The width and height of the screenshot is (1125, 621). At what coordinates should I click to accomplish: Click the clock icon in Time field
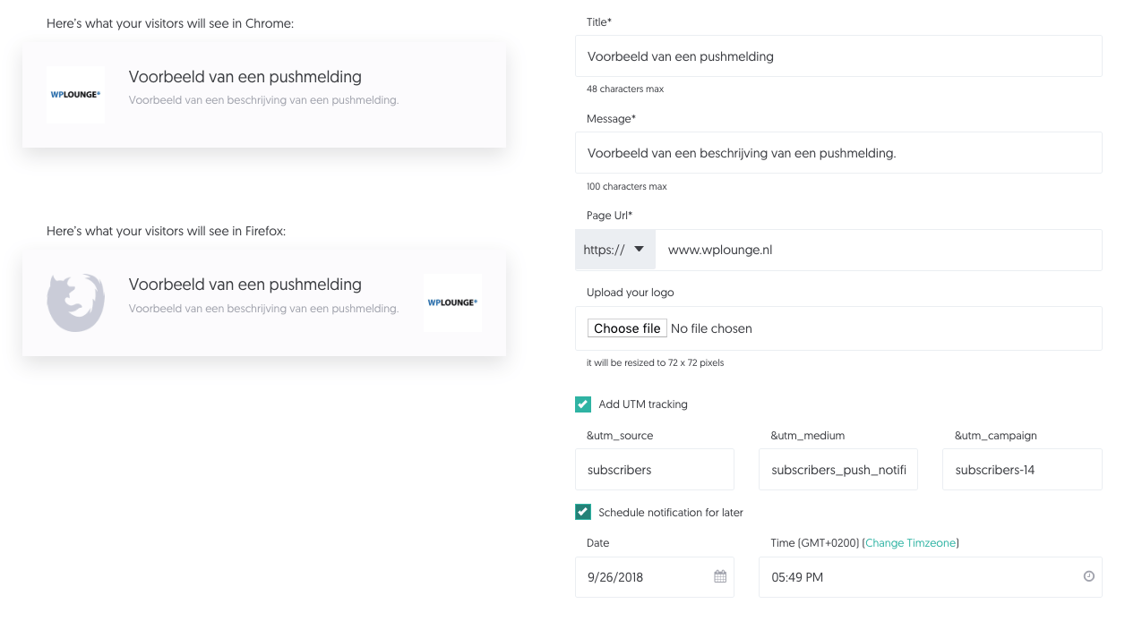1088,576
